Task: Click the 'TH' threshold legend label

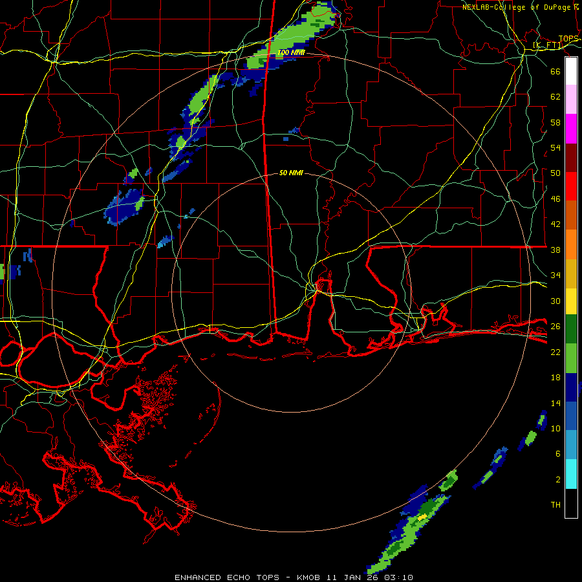Action: coord(555,504)
